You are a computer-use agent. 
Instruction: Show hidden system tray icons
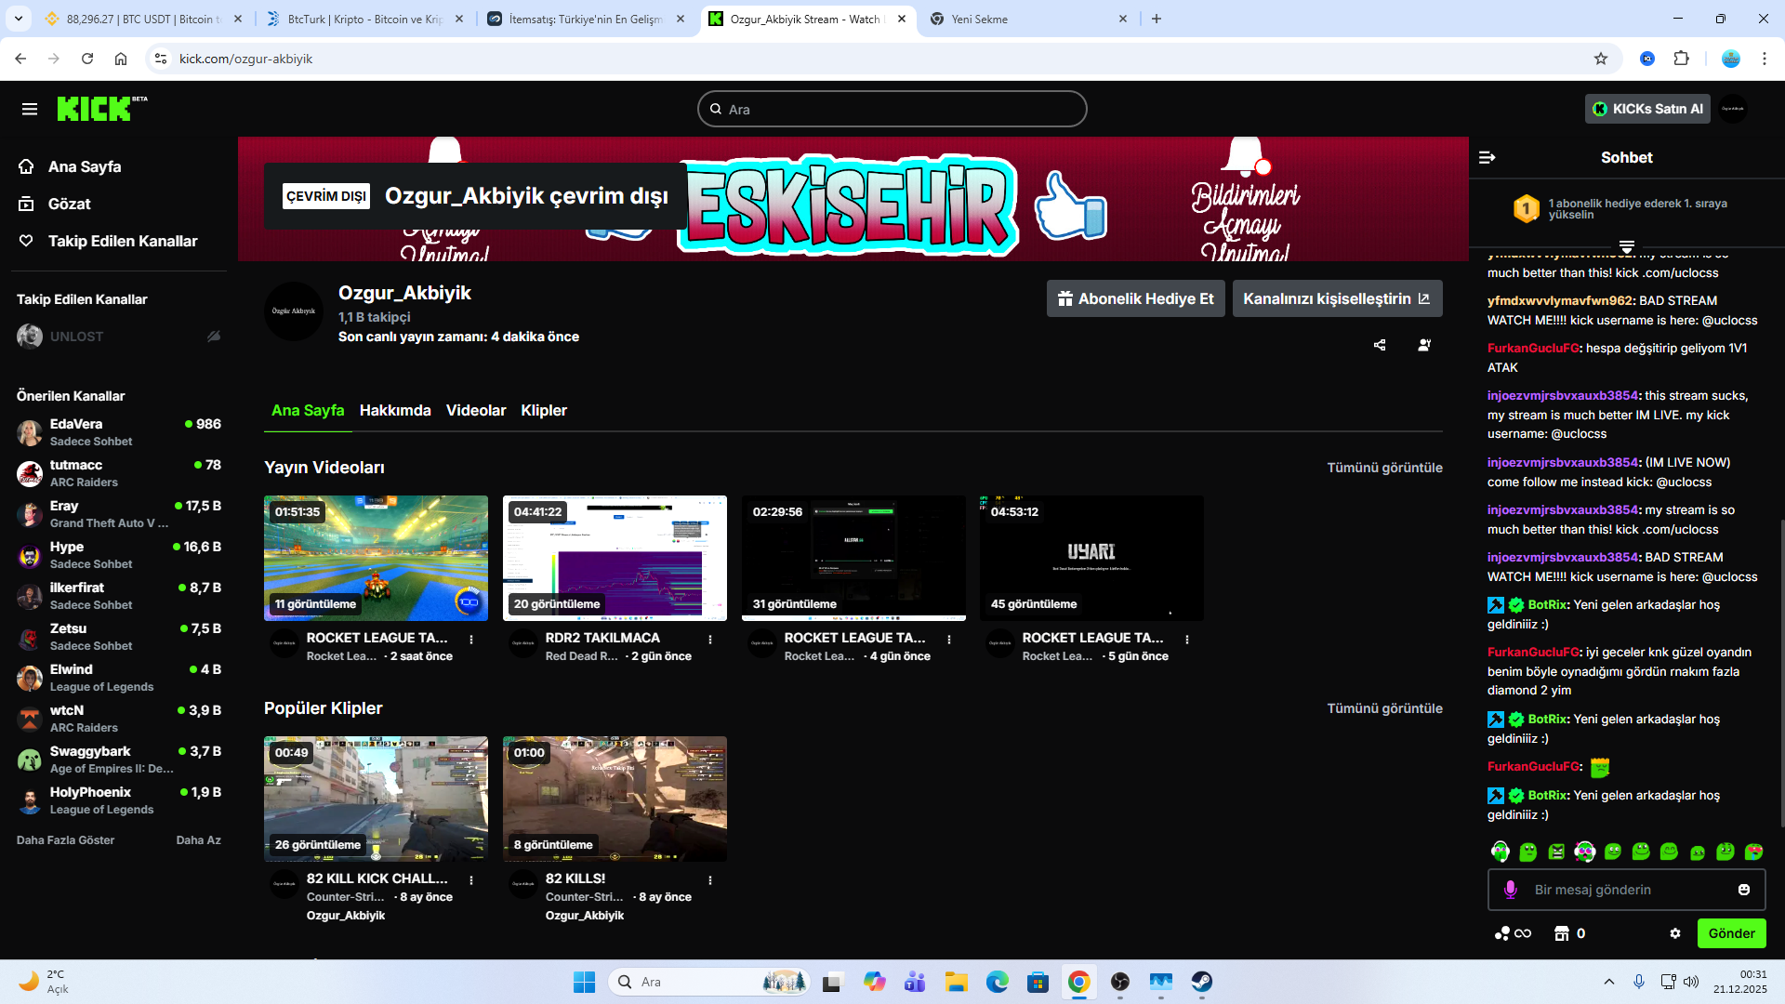(1609, 982)
